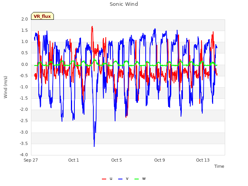Screen dimensions: 248x186
Task: Click the 1.5 y-axis tick label
Action: click(x=25, y=30)
